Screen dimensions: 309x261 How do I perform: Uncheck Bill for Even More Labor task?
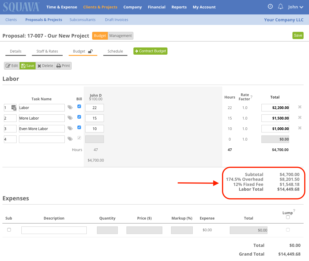point(79,127)
